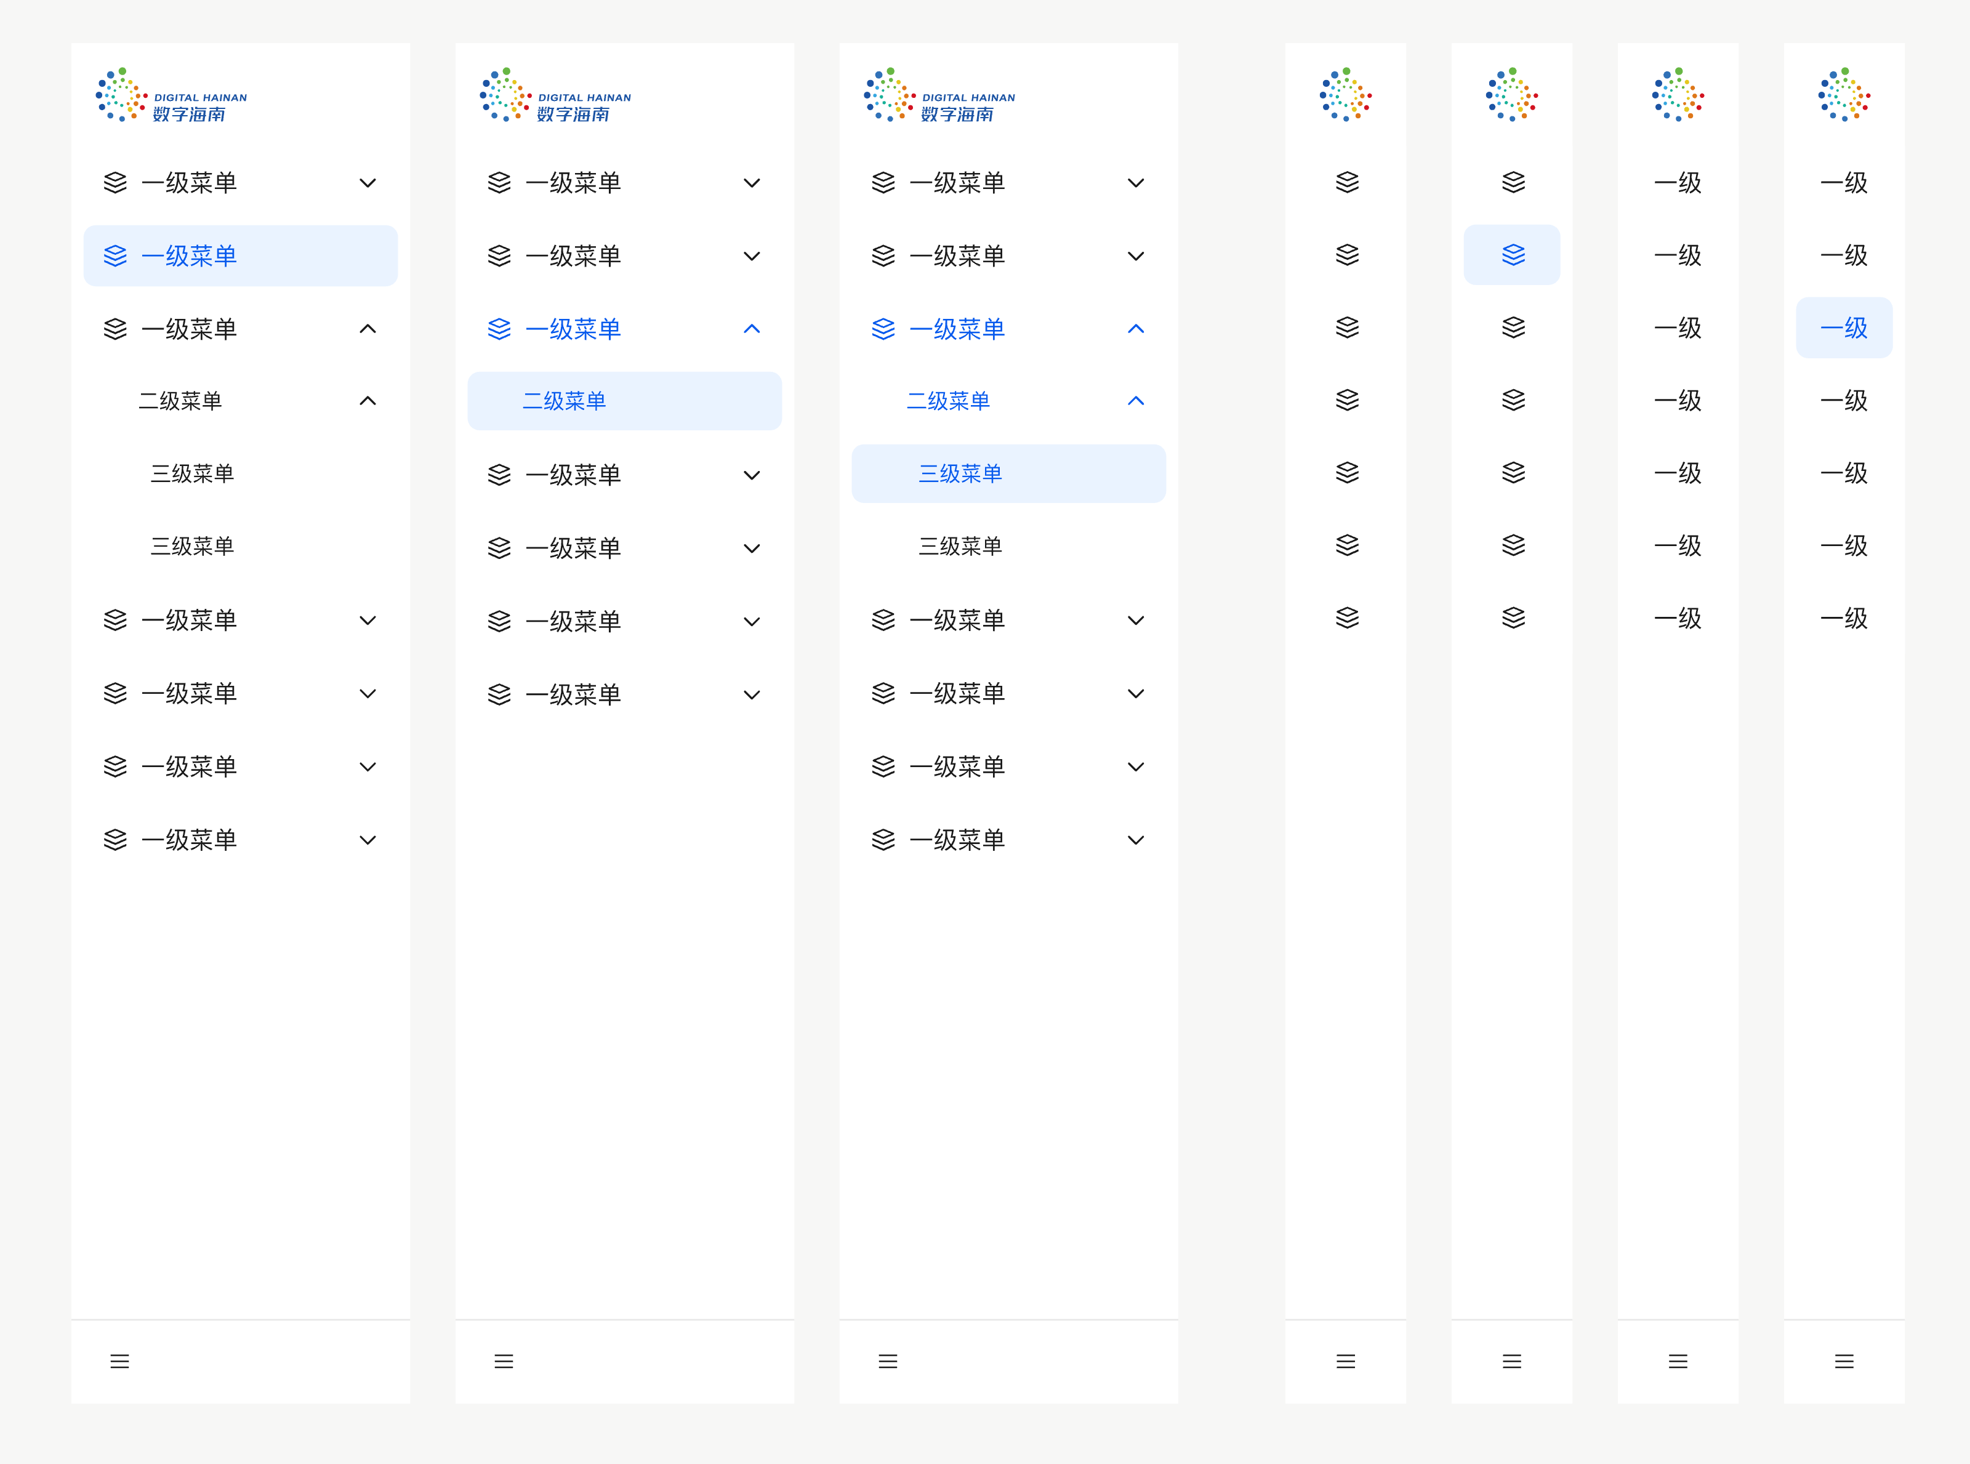Click the logo atop the rightmost collapsed sidebar

(1844, 95)
